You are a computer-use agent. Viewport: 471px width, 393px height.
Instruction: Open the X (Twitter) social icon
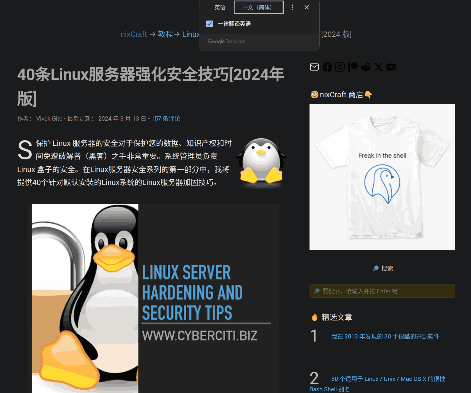(x=379, y=67)
